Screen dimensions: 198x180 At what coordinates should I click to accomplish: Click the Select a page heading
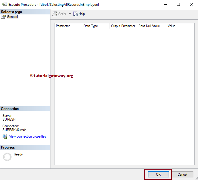pyautogui.click(x=11, y=12)
